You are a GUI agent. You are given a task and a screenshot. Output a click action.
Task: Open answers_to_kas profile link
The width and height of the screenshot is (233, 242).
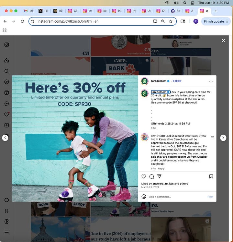pos(163,184)
